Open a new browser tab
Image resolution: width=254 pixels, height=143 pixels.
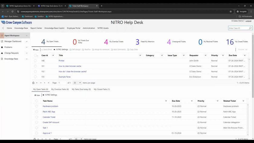(x=102, y=6)
